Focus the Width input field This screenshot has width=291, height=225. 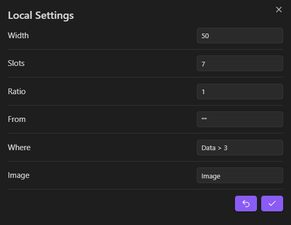click(240, 36)
